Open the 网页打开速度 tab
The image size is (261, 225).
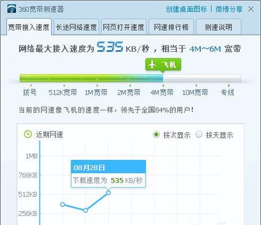coord(124,27)
